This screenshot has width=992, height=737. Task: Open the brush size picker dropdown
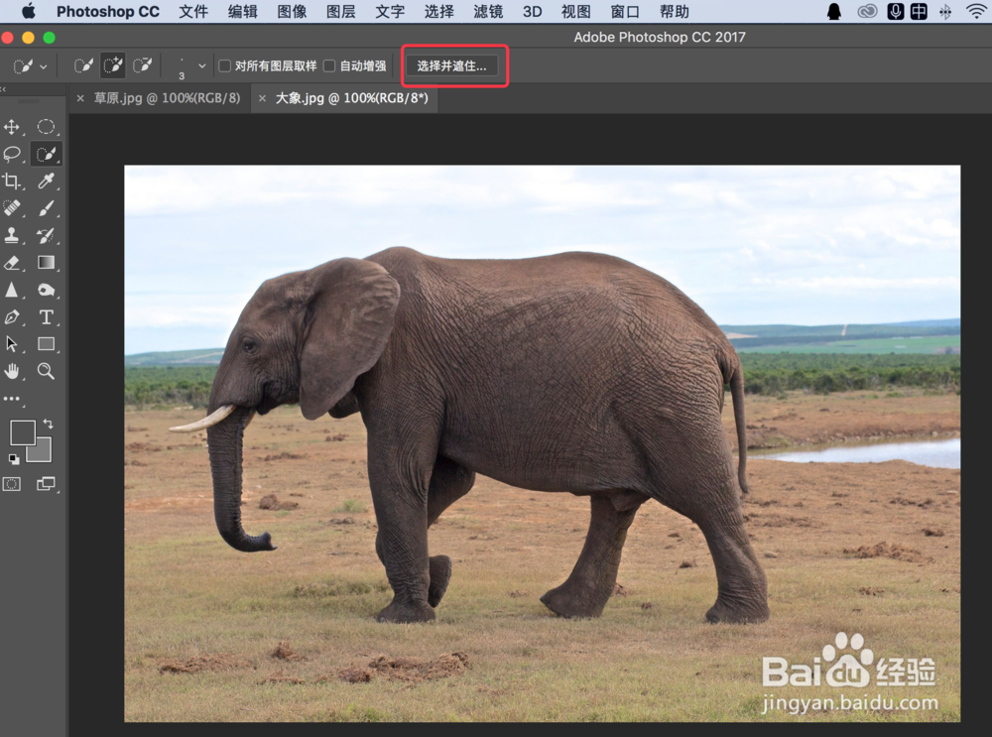click(x=201, y=65)
